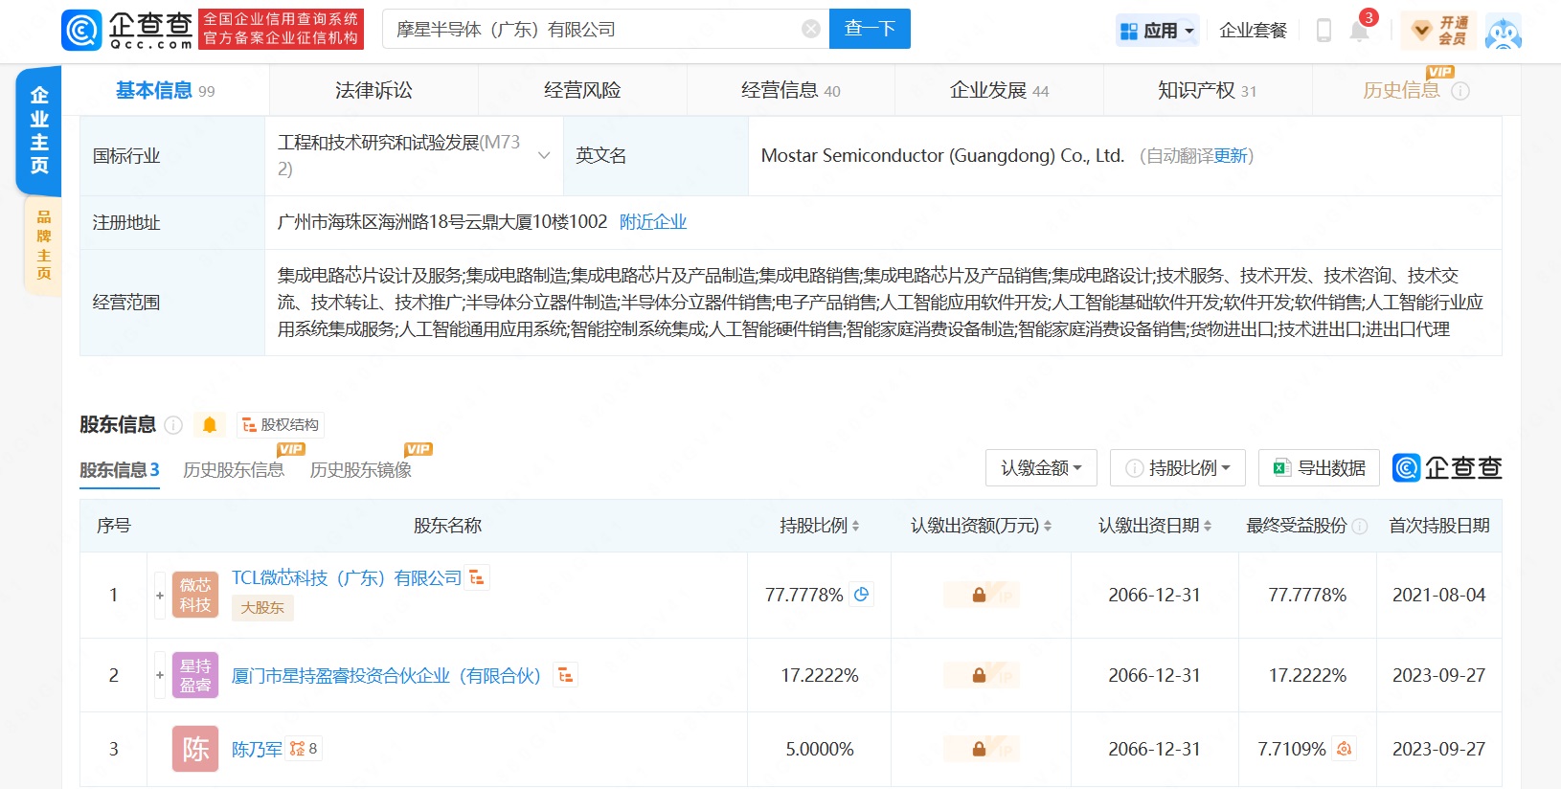Open the 应用 dropdown menu

click(x=1158, y=31)
